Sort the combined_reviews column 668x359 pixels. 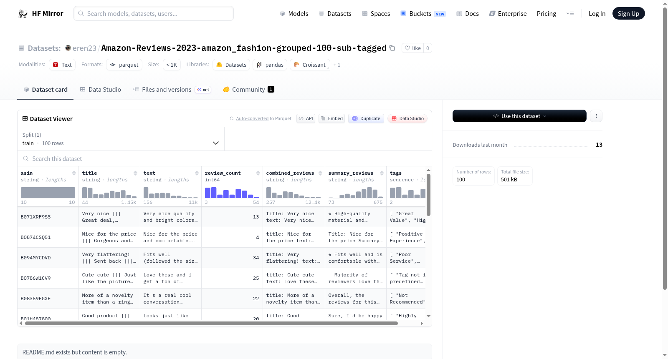point(320,173)
